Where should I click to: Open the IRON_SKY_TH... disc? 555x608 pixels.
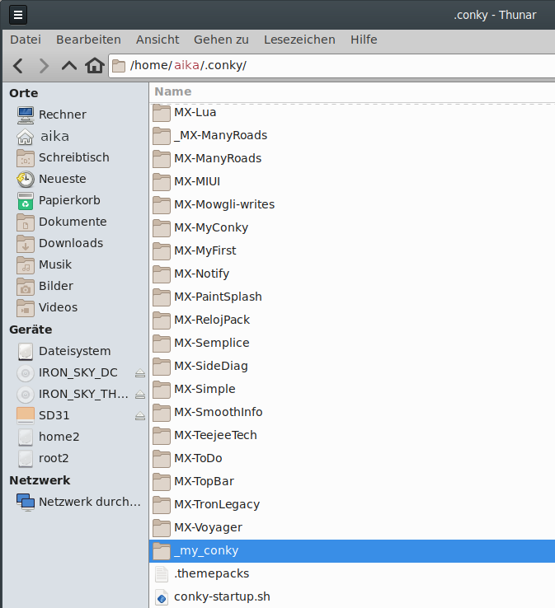[x=73, y=395]
